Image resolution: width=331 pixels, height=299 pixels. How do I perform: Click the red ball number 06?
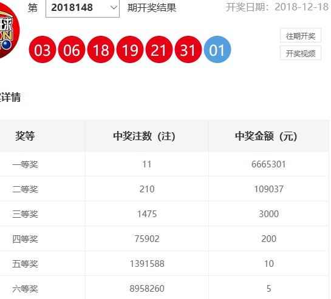pos(72,50)
